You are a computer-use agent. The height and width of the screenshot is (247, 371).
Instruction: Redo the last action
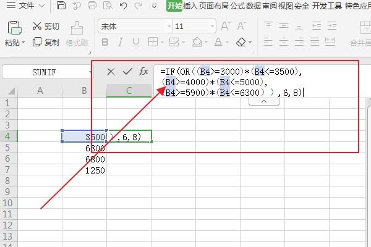pyautogui.click(x=138, y=5)
